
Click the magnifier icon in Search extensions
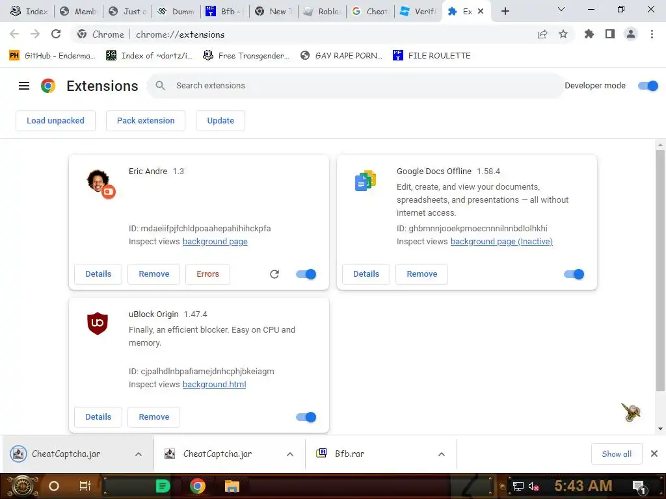point(160,86)
